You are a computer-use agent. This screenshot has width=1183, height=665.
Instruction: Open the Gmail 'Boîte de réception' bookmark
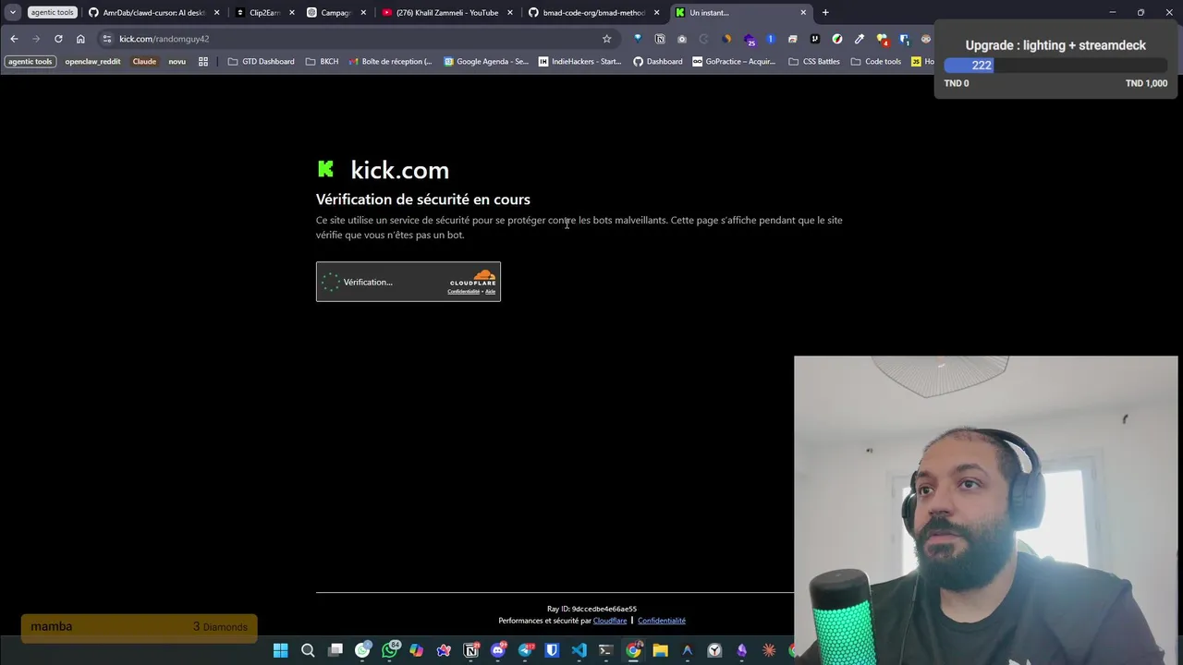[x=390, y=62]
